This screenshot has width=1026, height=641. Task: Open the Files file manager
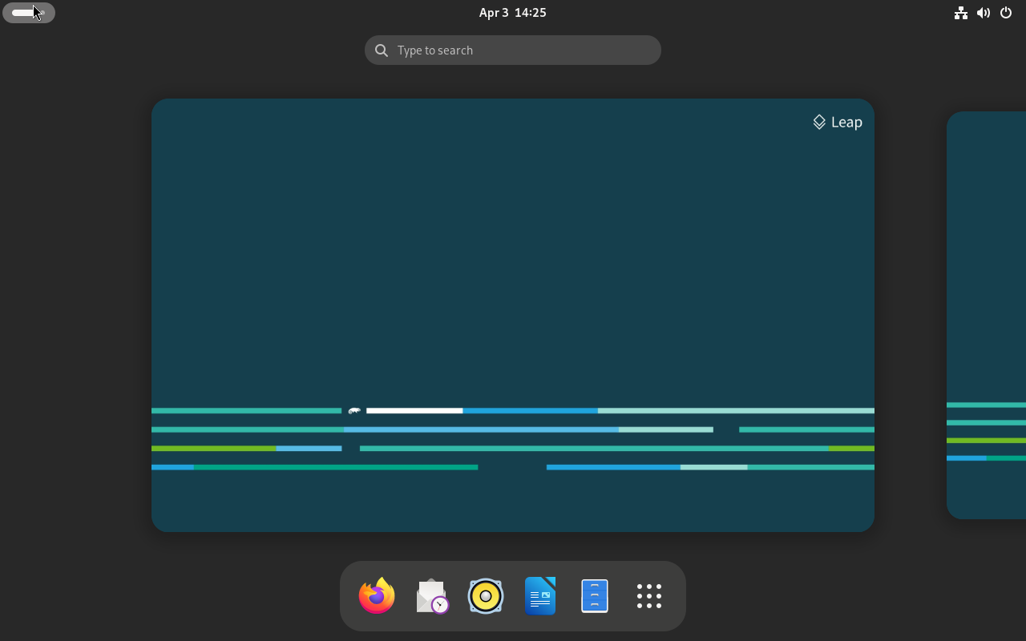pos(595,596)
